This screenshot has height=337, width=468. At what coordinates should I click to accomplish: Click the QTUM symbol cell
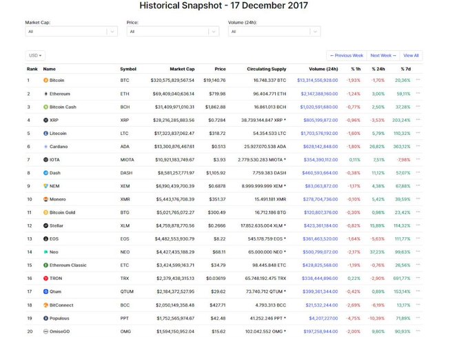[127, 292]
